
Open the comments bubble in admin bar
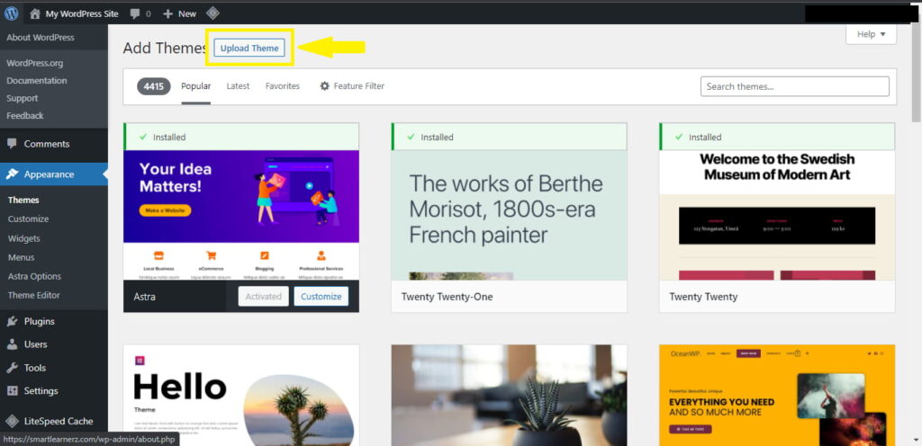pyautogui.click(x=135, y=13)
